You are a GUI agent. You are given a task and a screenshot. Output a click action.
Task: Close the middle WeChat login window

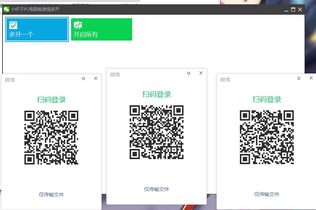[201, 73]
